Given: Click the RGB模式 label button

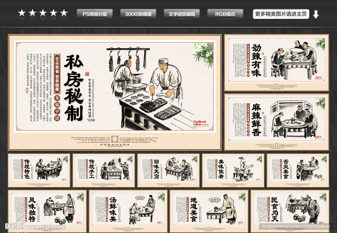Looking at the screenshot, I should pyautogui.click(x=225, y=14).
